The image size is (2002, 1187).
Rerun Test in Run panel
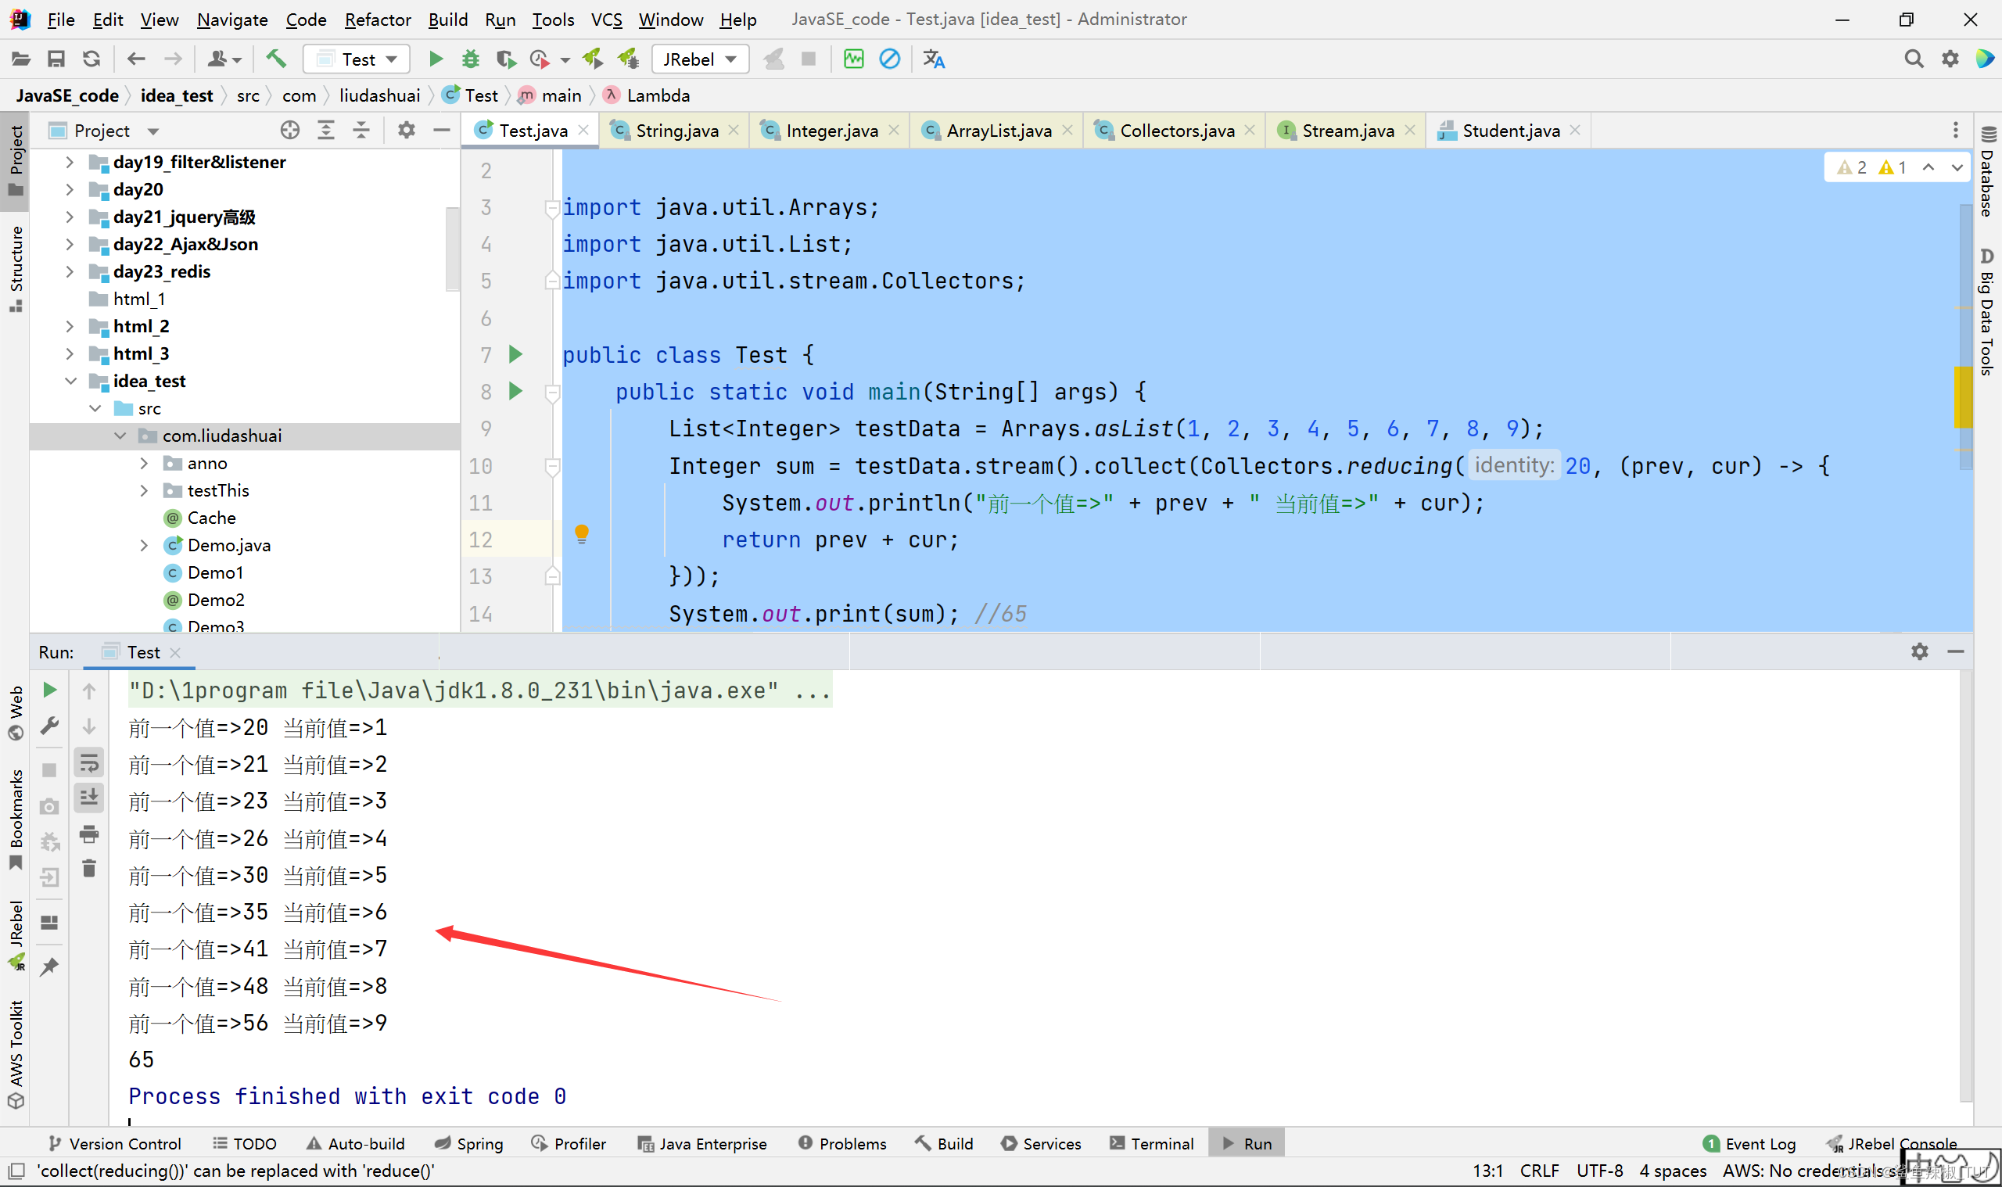(49, 690)
